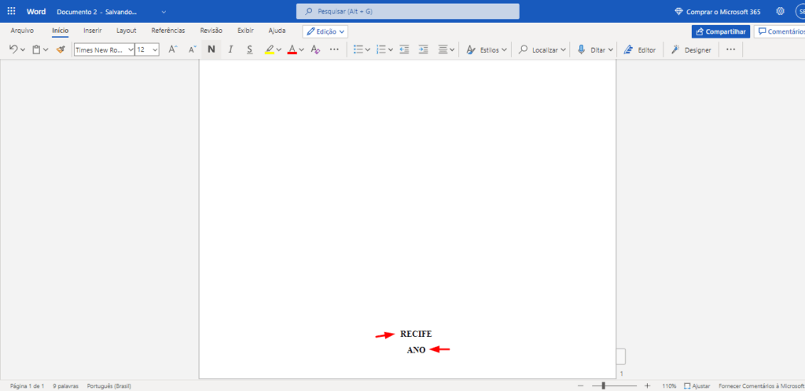
Task: Toggle italic formatting with the I button
Action: pyautogui.click(x=230, y=49)
